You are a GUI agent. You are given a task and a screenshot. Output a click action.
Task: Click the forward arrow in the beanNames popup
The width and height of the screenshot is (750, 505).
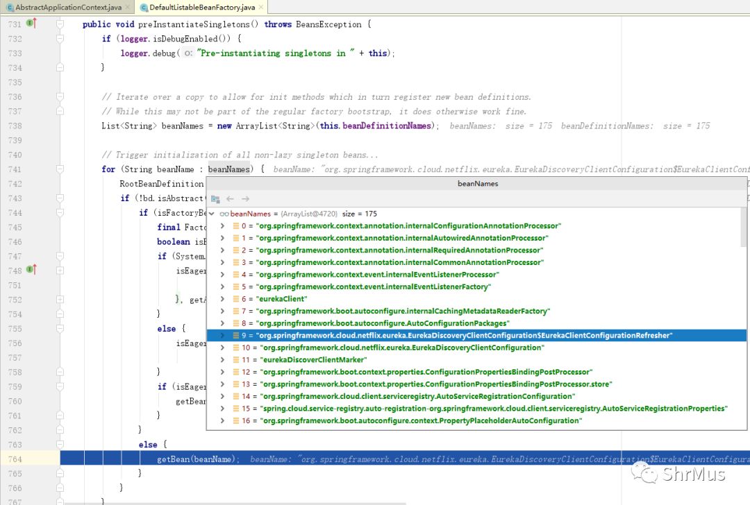pyautogui.click(x=245, y=199)
